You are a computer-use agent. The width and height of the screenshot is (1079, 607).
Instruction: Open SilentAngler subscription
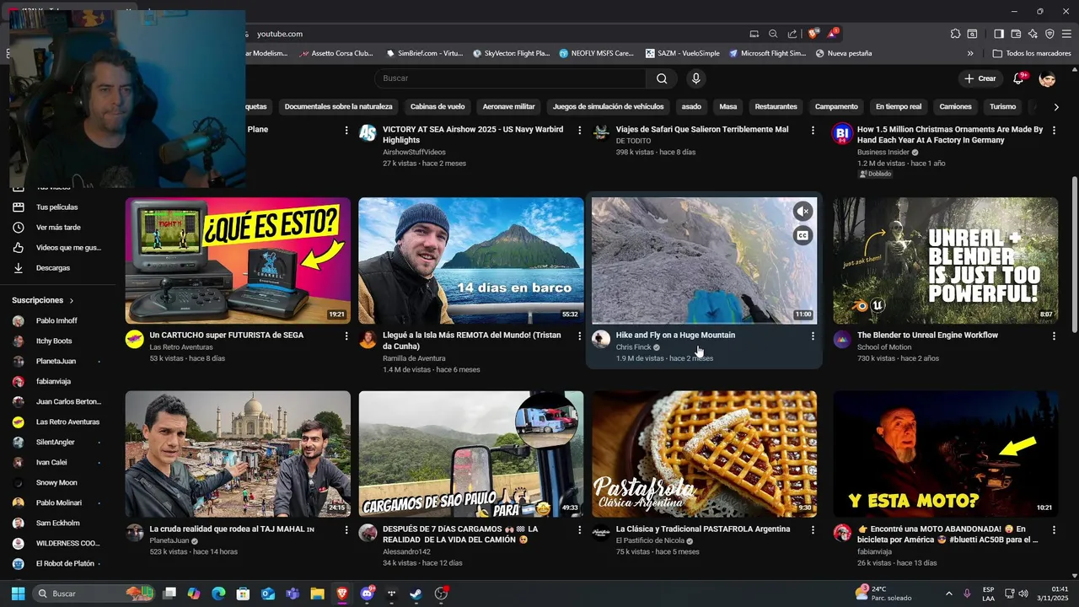[56, 443]
